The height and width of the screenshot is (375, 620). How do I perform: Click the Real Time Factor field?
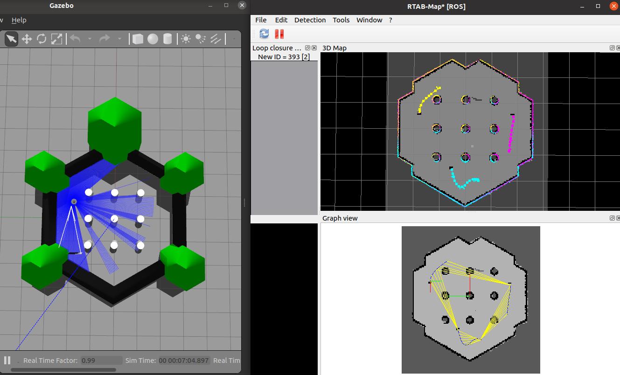[101, 360]
